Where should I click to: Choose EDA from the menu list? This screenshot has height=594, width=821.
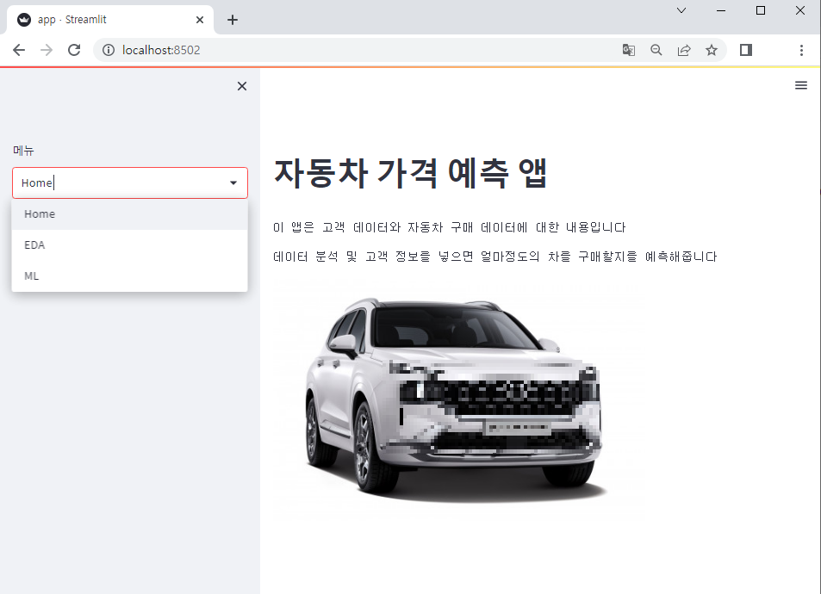pos(129,245)
